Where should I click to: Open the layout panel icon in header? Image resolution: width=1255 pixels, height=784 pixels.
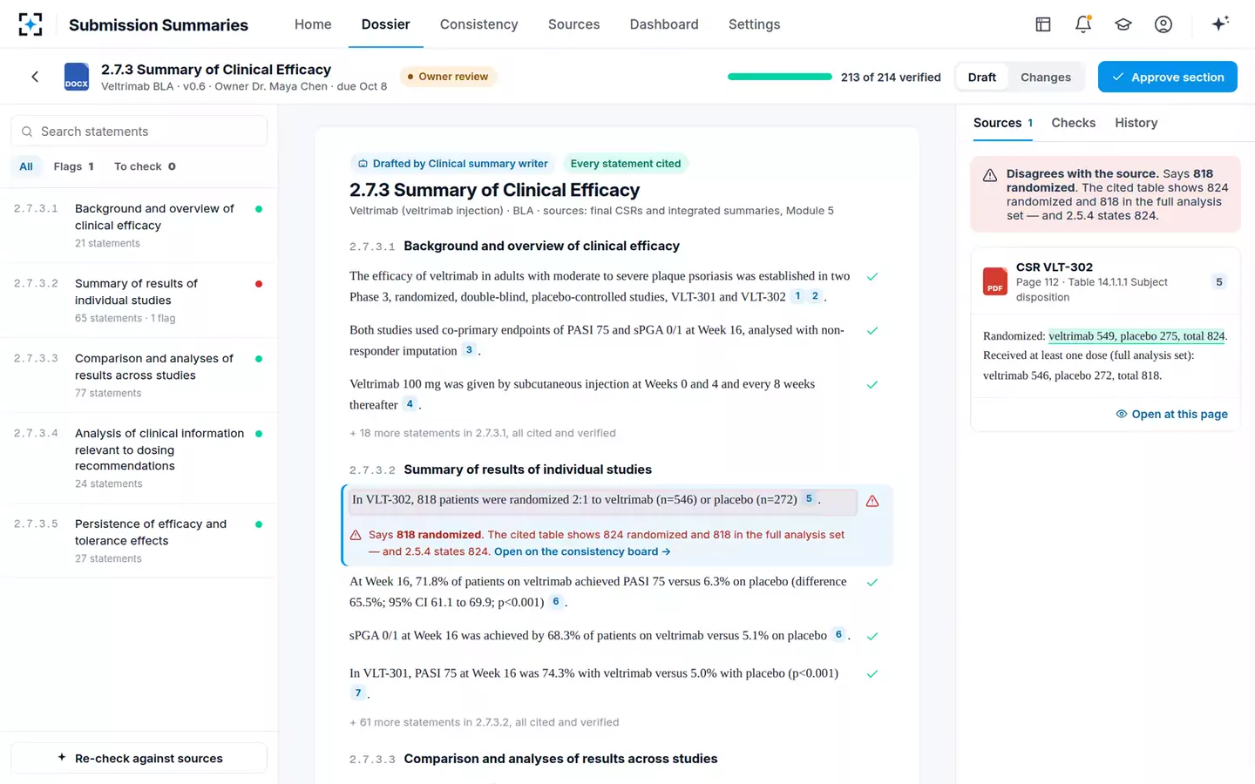(1043, 24)
